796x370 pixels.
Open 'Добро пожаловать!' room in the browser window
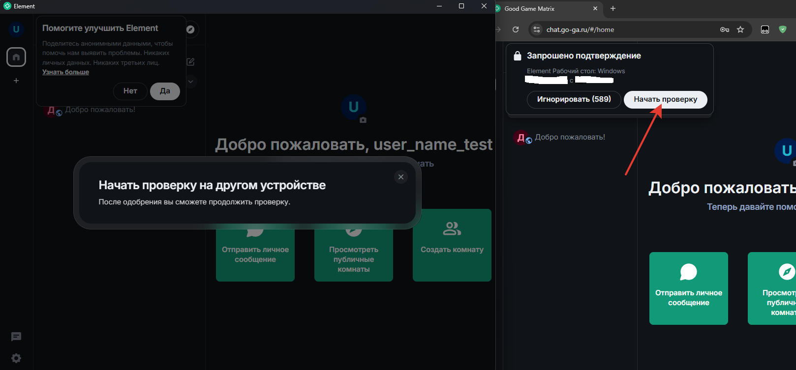click(571, 137)
